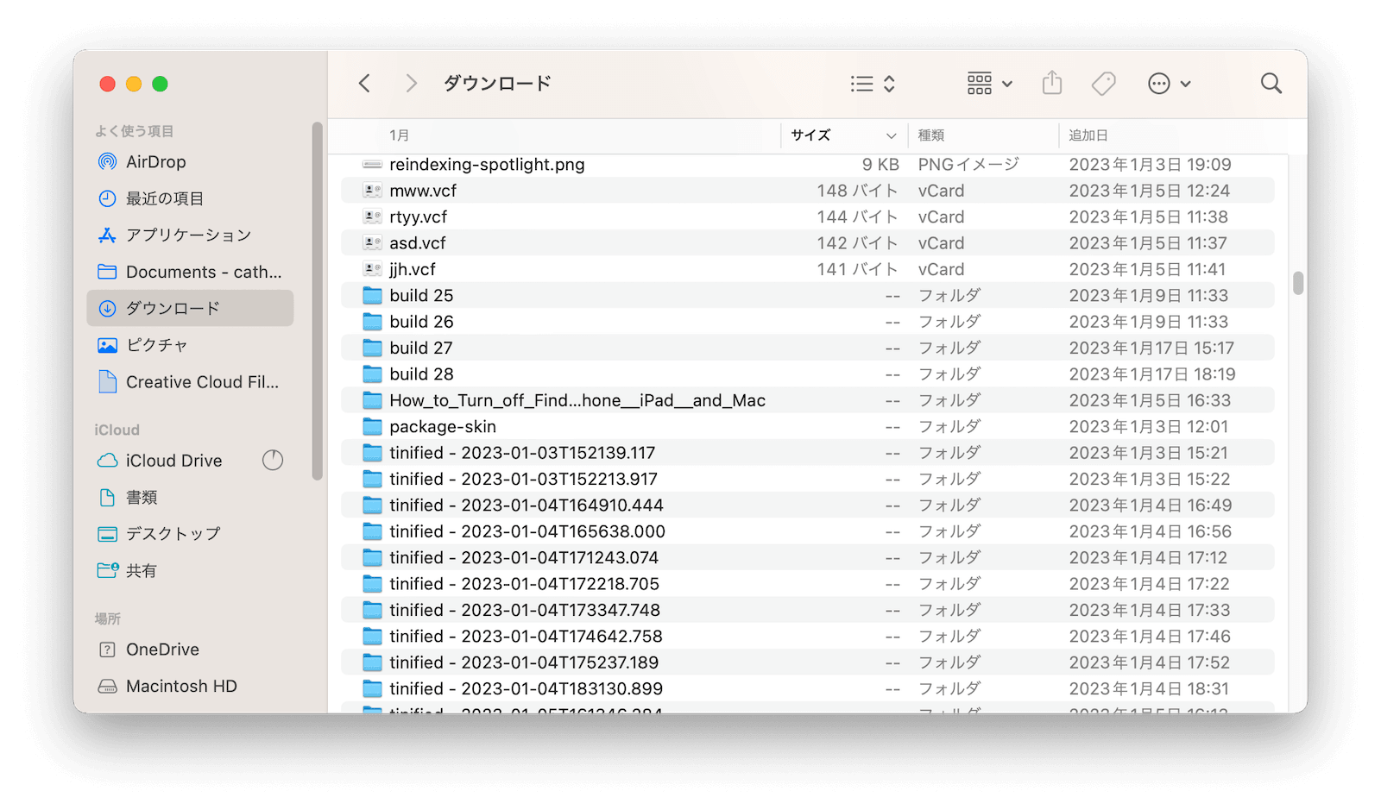Go forward with the right chevron button
This screenshot has width=1381, height=810.
pos(411,84)
